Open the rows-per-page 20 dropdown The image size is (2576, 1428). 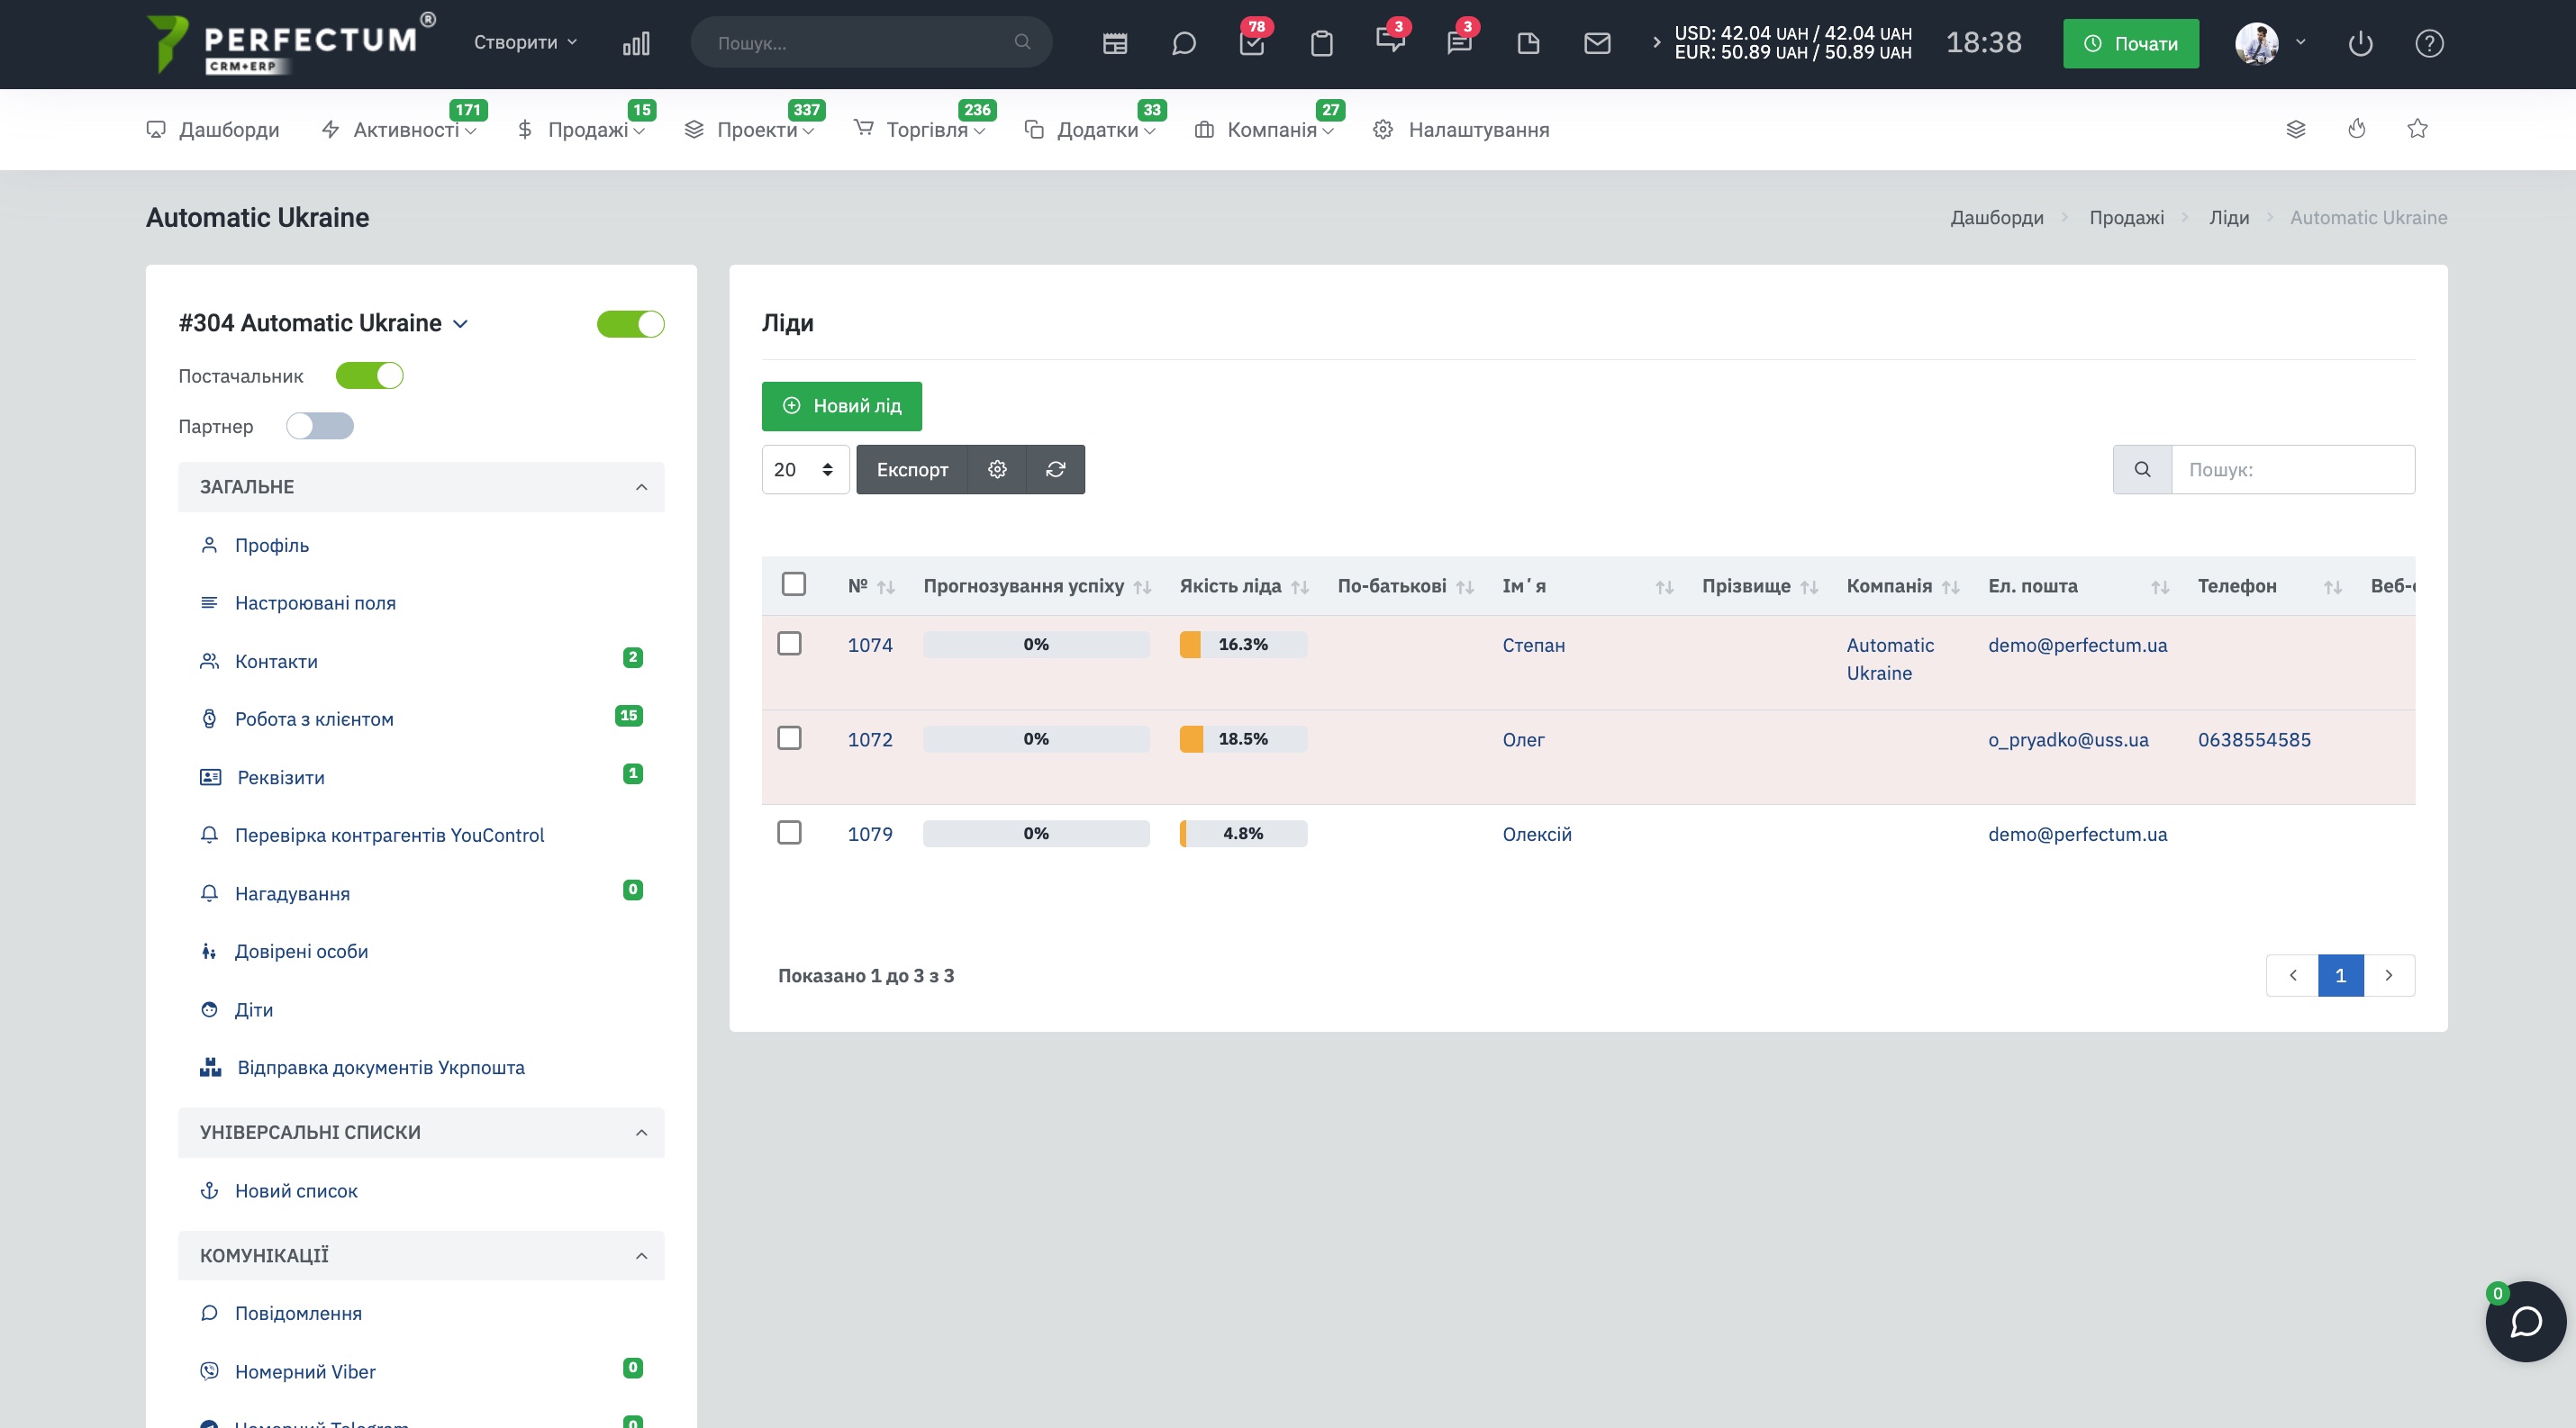pyautogui.click(x=805, y=470)
